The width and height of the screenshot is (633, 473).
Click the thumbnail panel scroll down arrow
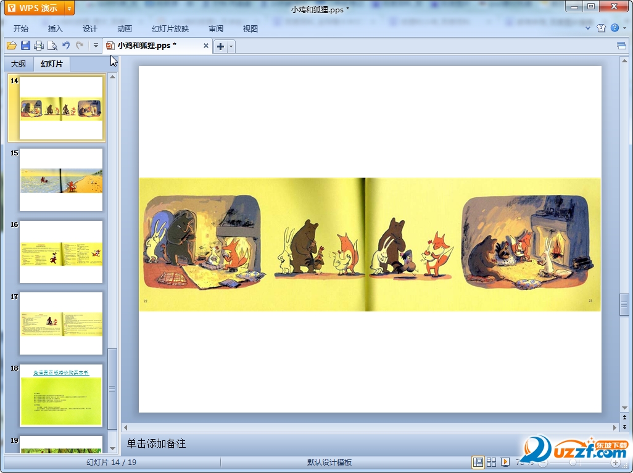click(x=113, y=448)
